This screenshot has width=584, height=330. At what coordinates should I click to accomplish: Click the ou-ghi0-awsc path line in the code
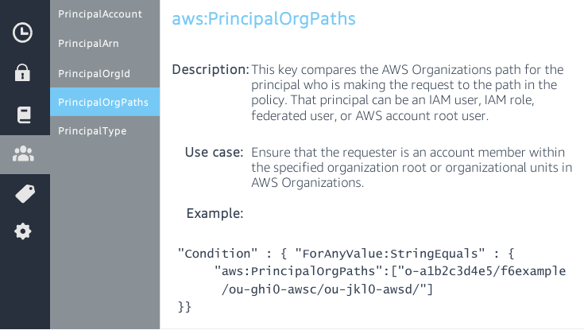point(327,289)
